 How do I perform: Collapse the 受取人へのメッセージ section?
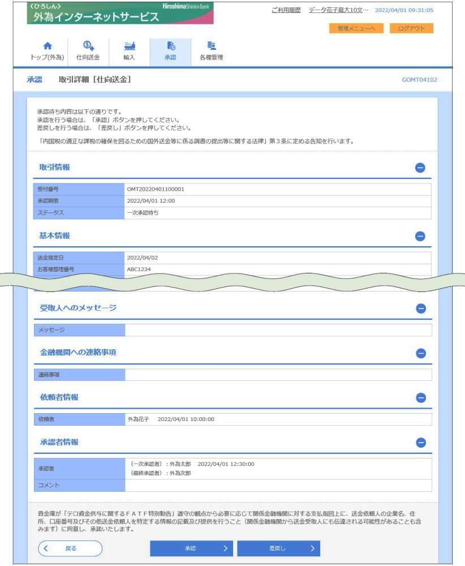pos(420,308)
